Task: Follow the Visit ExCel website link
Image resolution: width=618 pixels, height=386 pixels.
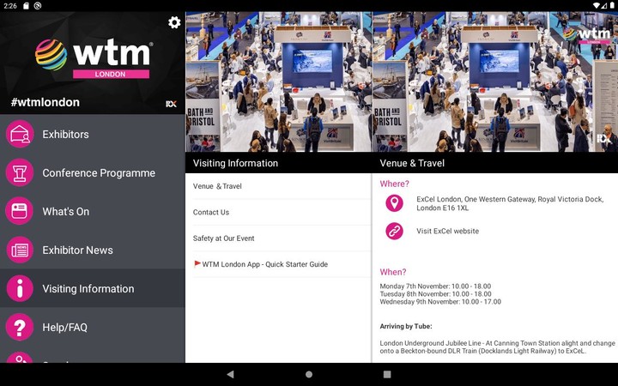Action: (x=448, y=232)
